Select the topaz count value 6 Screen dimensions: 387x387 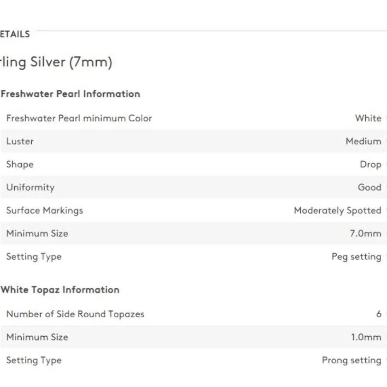[378, 314]
